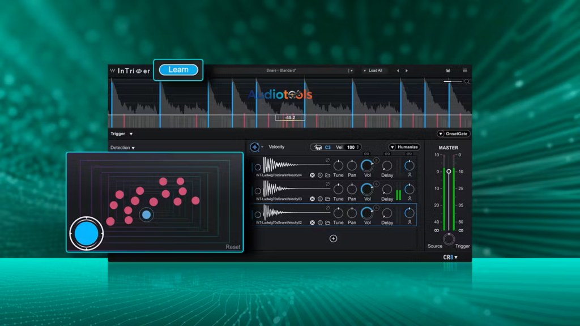The image size is (580, 326).
Task: Open the Trigger section menu
Action: pos(119,134)
